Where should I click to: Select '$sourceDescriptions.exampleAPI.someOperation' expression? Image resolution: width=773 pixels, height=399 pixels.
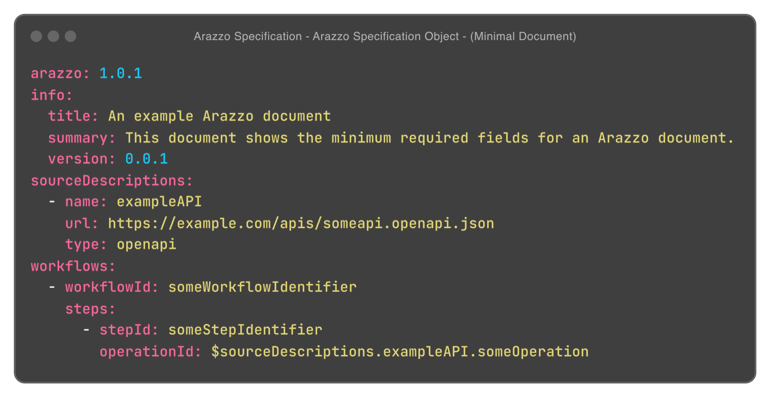click(x=400, y=352)
